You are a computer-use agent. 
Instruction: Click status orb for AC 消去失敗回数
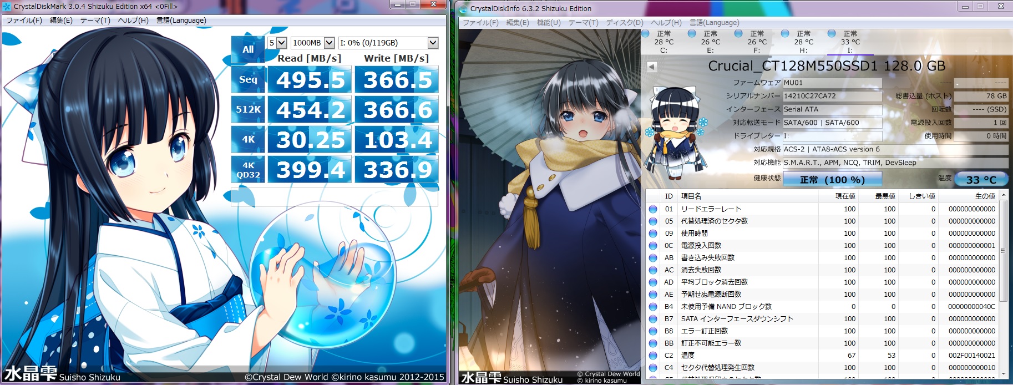pyautogui.click(x=653, y=270)
